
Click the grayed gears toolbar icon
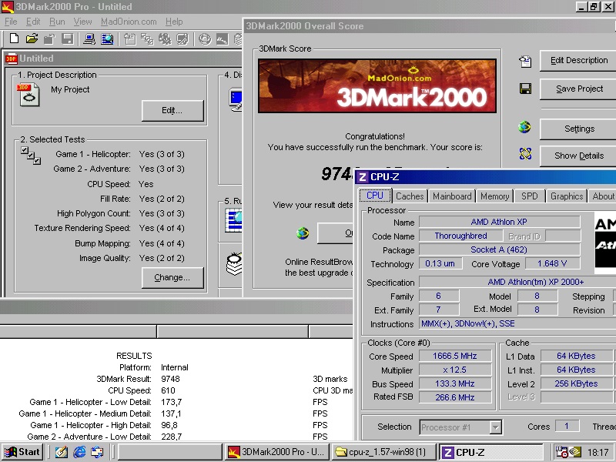pyautogui.click(x=165, y=39)
